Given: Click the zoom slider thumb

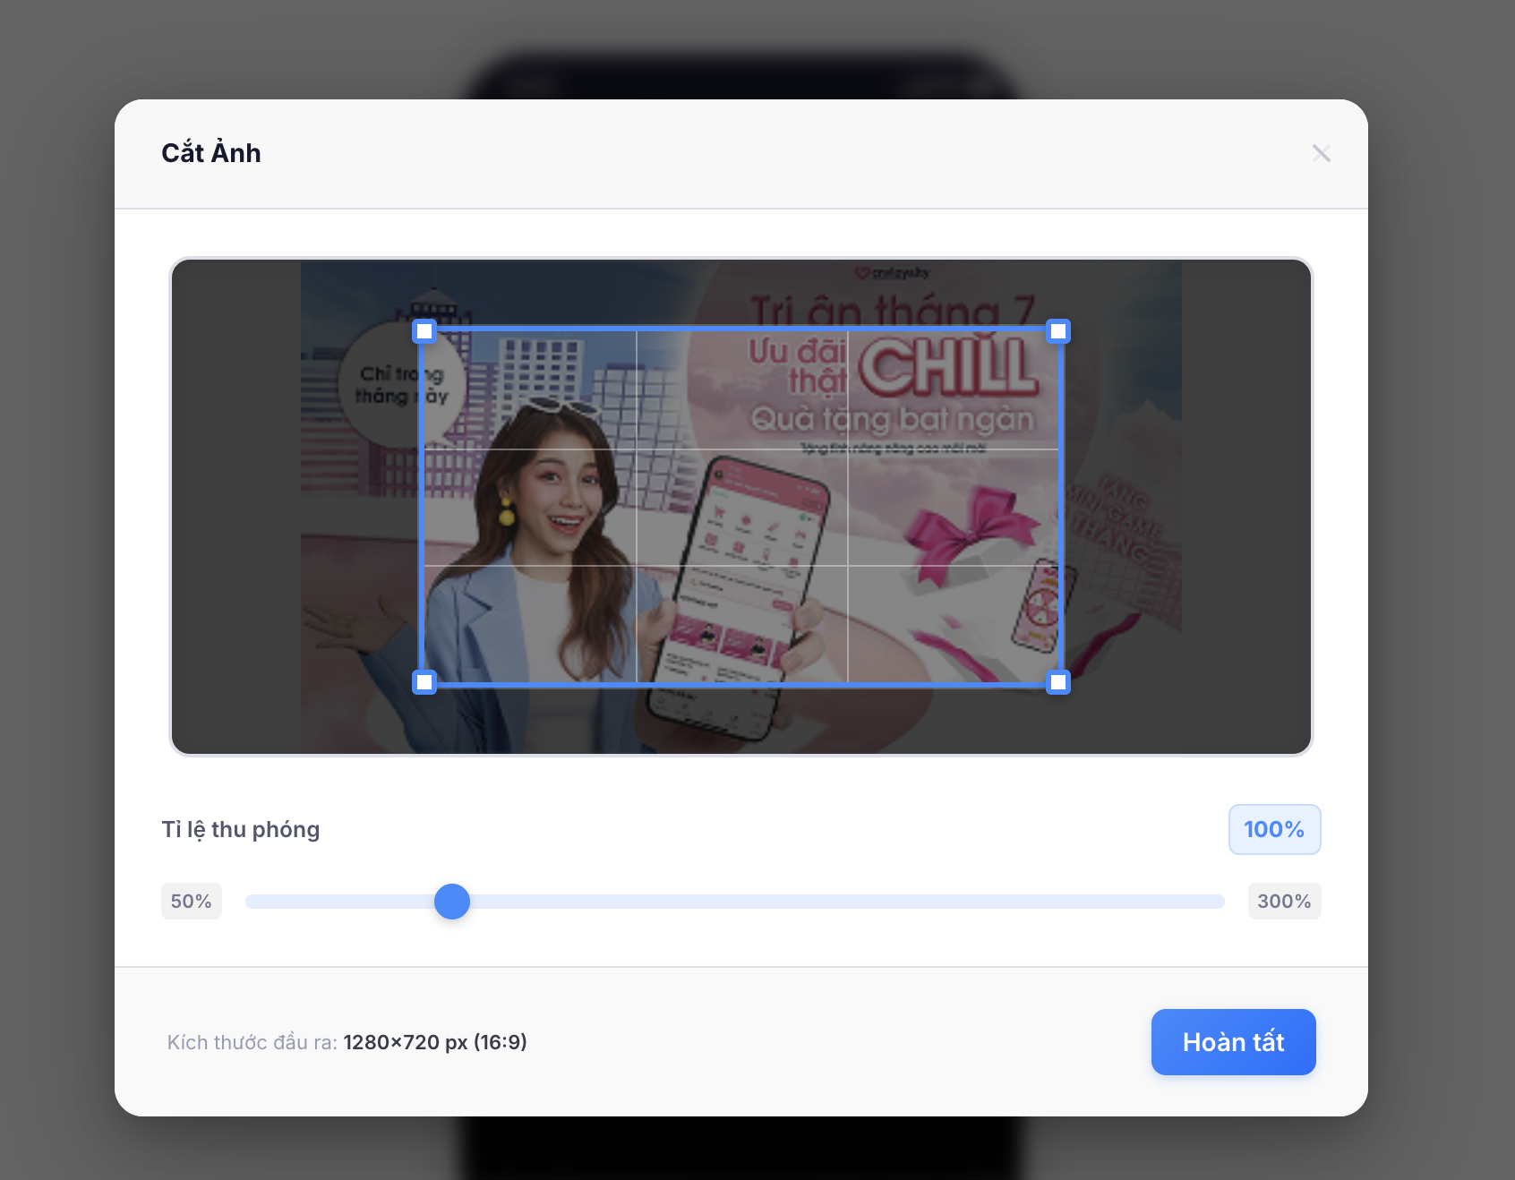Looking at the screenshot, I should [x=452, y=902].
